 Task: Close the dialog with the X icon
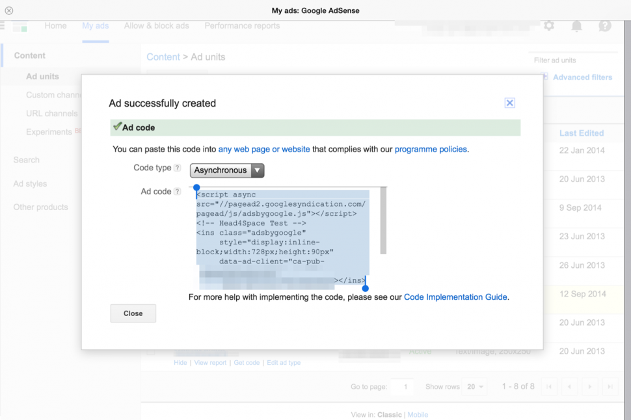pos(509,103)
